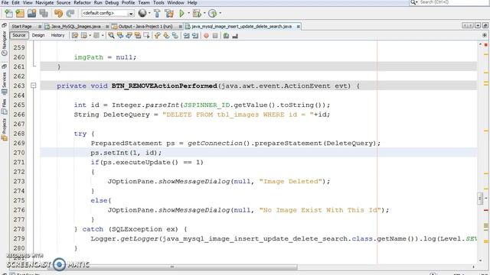Open the Tools menu
Viewport: 490px width, 275px height.
coord(158,2)
